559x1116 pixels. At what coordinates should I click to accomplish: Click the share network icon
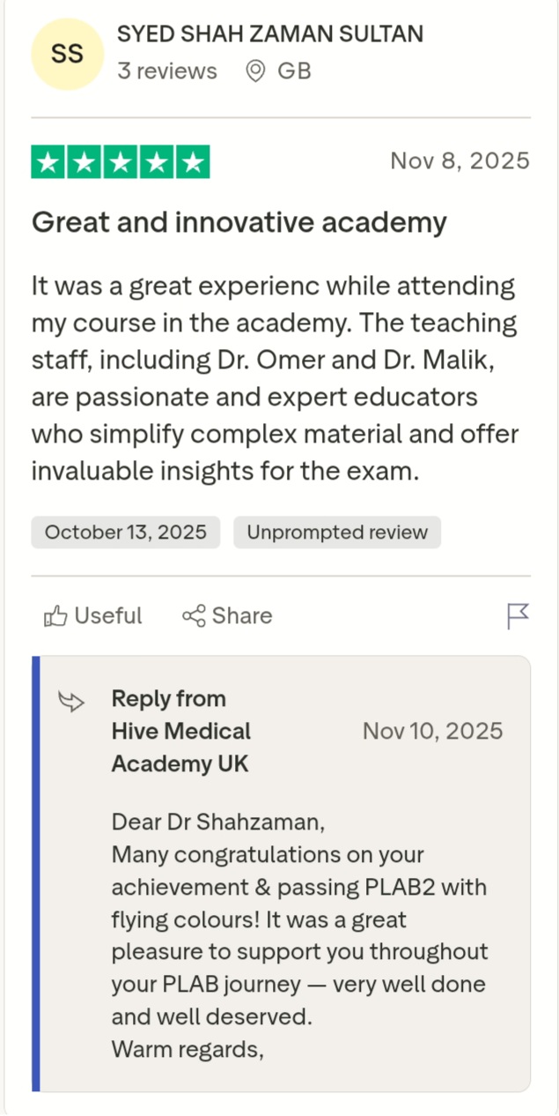pos(194,615)
